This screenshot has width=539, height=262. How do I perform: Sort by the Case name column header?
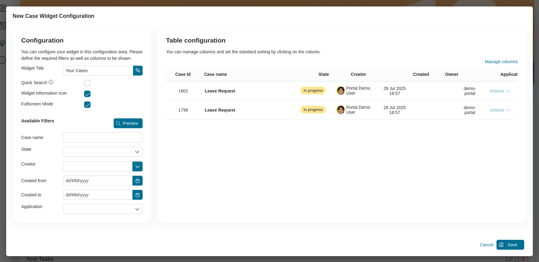216,74
